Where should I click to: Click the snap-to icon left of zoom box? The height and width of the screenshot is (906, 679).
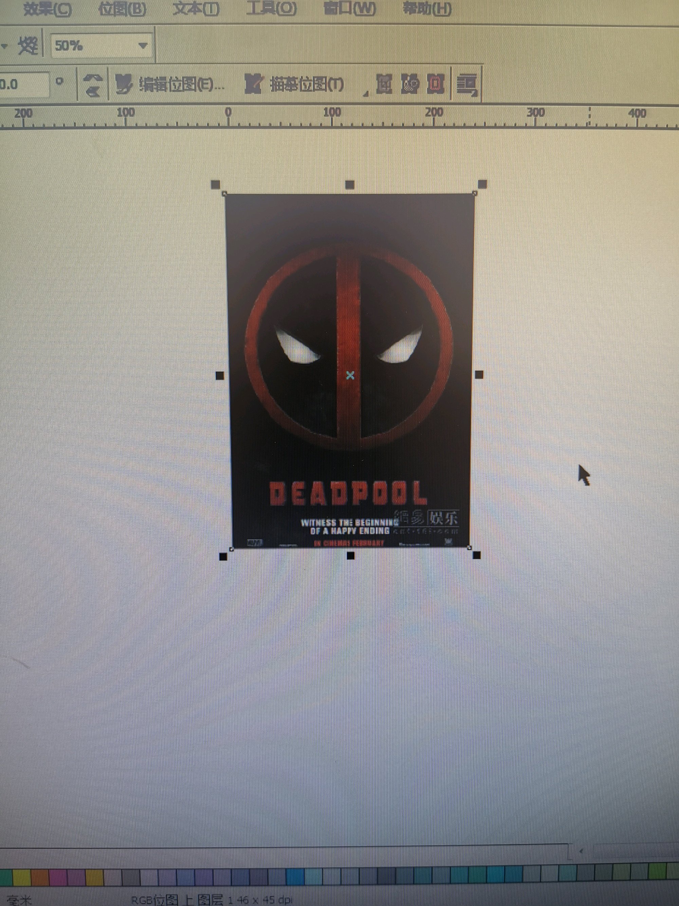[28, 46]
